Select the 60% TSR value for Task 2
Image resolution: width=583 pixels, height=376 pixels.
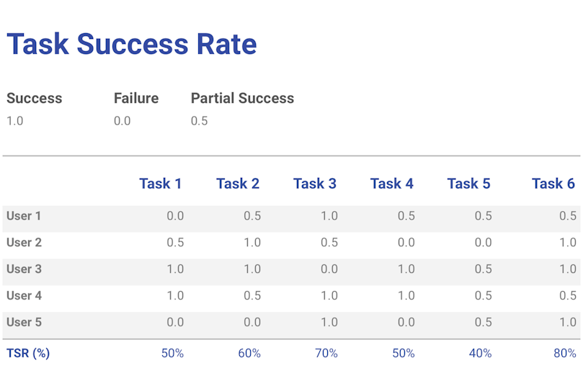249,354
